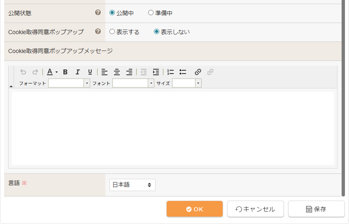The width and height of the screenshot is (349, 224).
Task: Expand the フォント dropdown list
Action: tap(133, 83)
